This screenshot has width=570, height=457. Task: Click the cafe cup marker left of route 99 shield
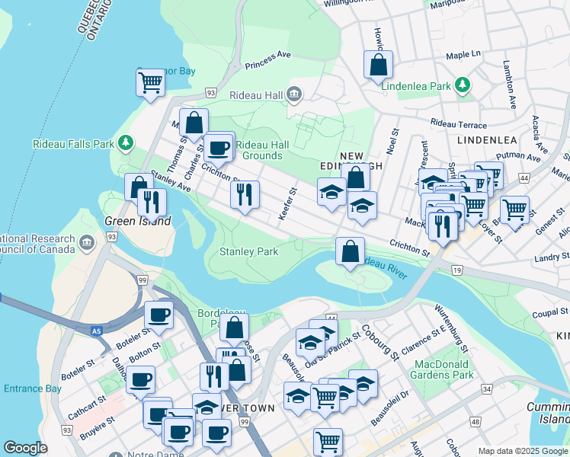pos(216,433)
